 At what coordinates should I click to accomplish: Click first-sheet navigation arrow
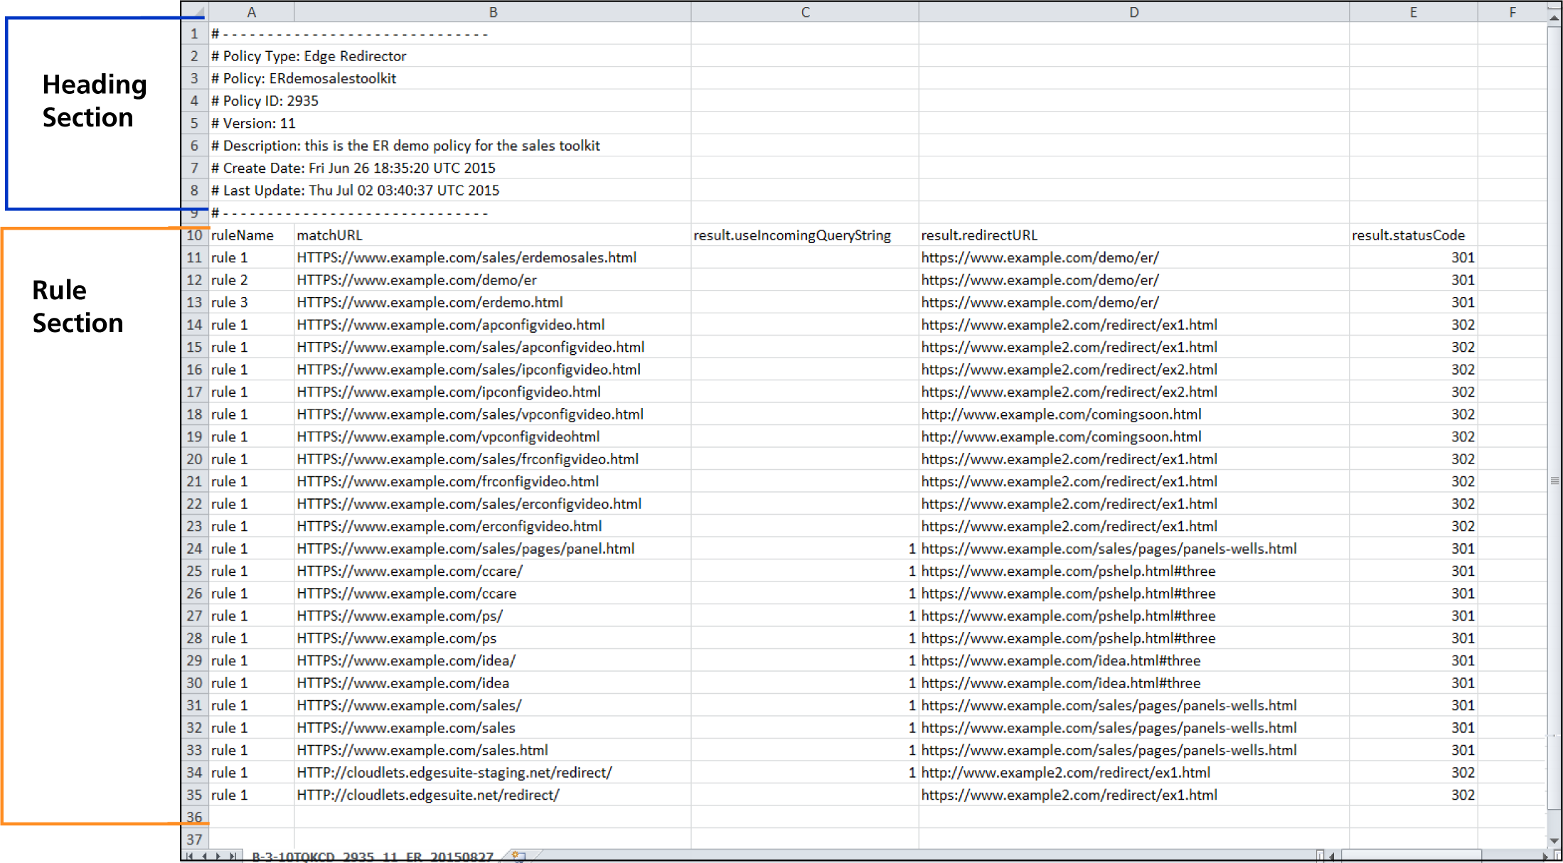click(x=190, y=856)
